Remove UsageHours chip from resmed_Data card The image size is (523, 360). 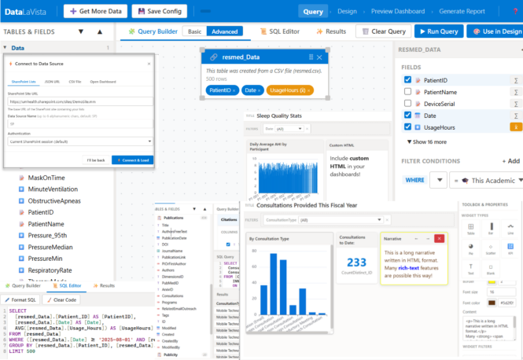[x=308, y=90]
